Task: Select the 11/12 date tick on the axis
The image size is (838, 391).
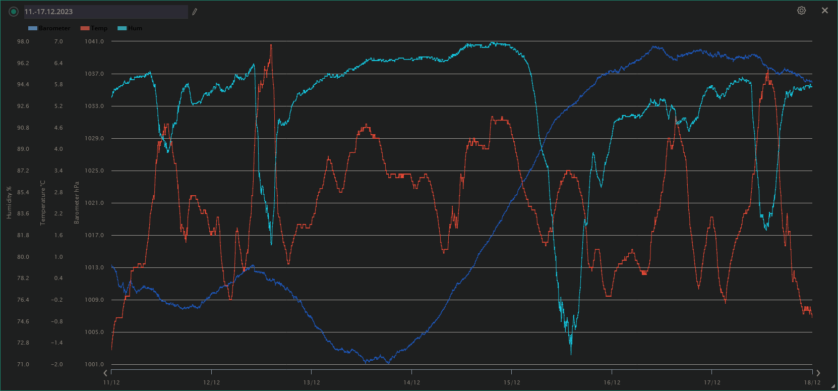Action: pyautogui.click(x=111, y=382)
